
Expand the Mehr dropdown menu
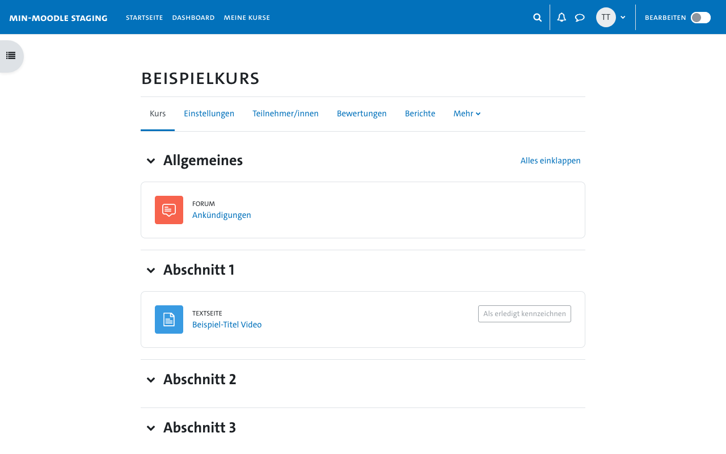tap(467, 113)
